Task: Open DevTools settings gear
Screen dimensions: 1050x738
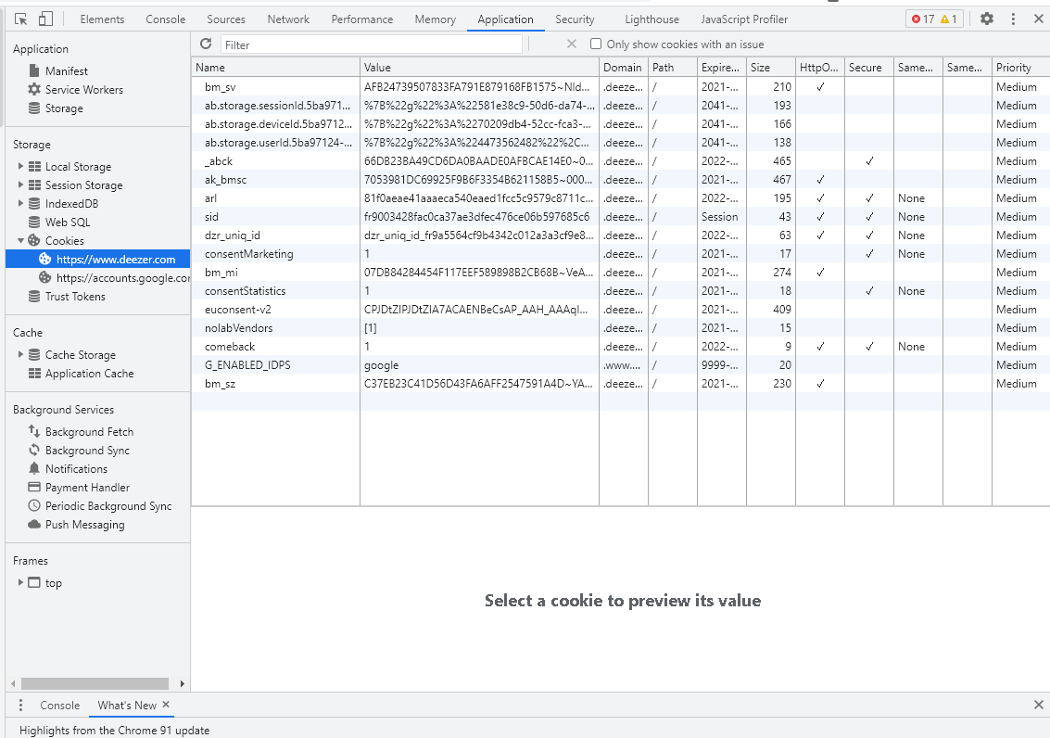Action: tap(987, 19)
